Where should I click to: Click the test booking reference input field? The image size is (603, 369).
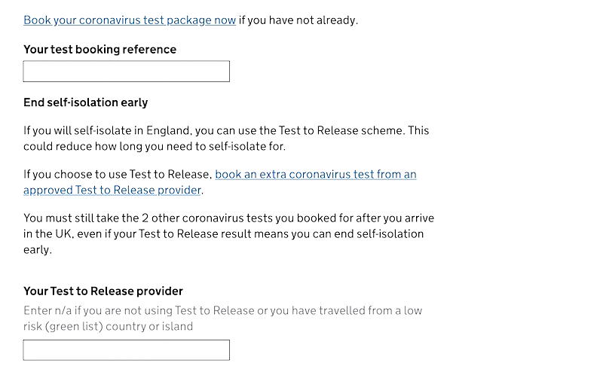(x=126, y=72)
